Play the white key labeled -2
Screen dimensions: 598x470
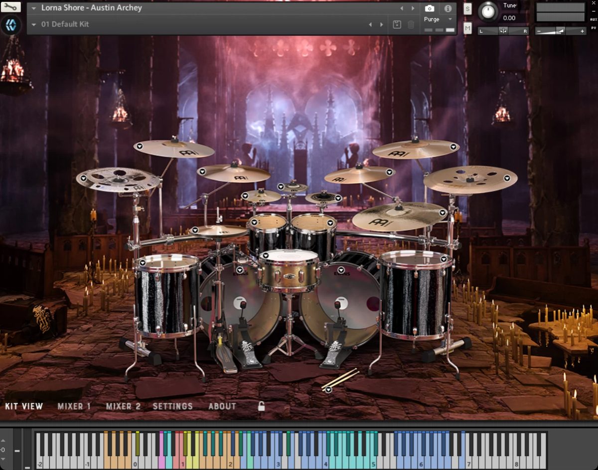pos(39,462)
